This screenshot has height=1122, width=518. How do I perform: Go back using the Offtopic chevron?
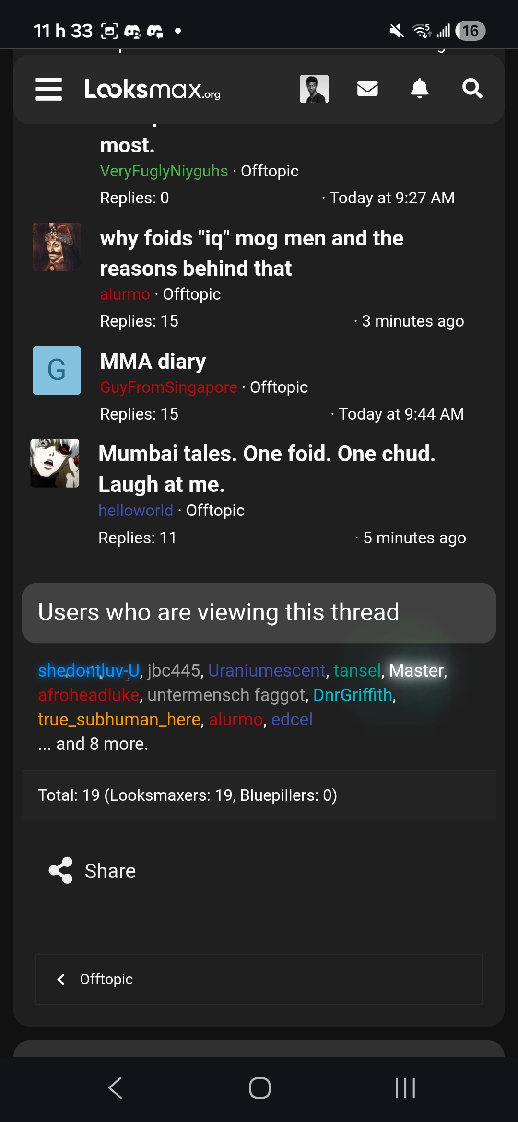coord(61,979)
